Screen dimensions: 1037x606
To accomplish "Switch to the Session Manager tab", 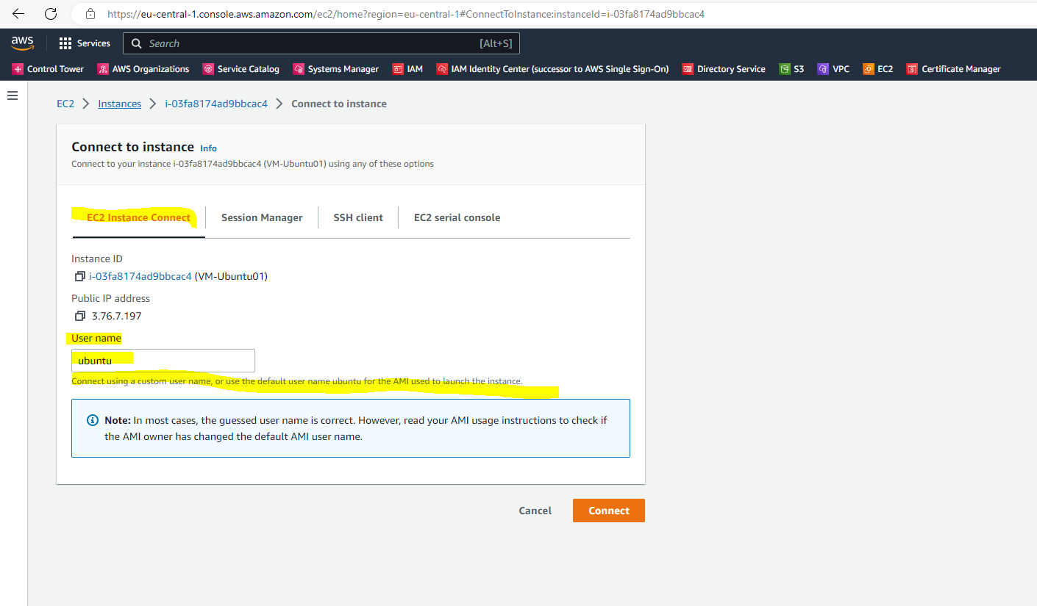I will pos(262,217).
